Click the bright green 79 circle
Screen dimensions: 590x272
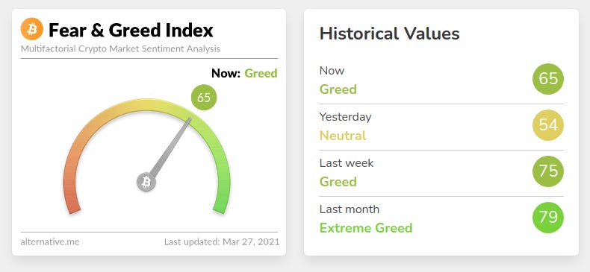[x=548, y=218]
